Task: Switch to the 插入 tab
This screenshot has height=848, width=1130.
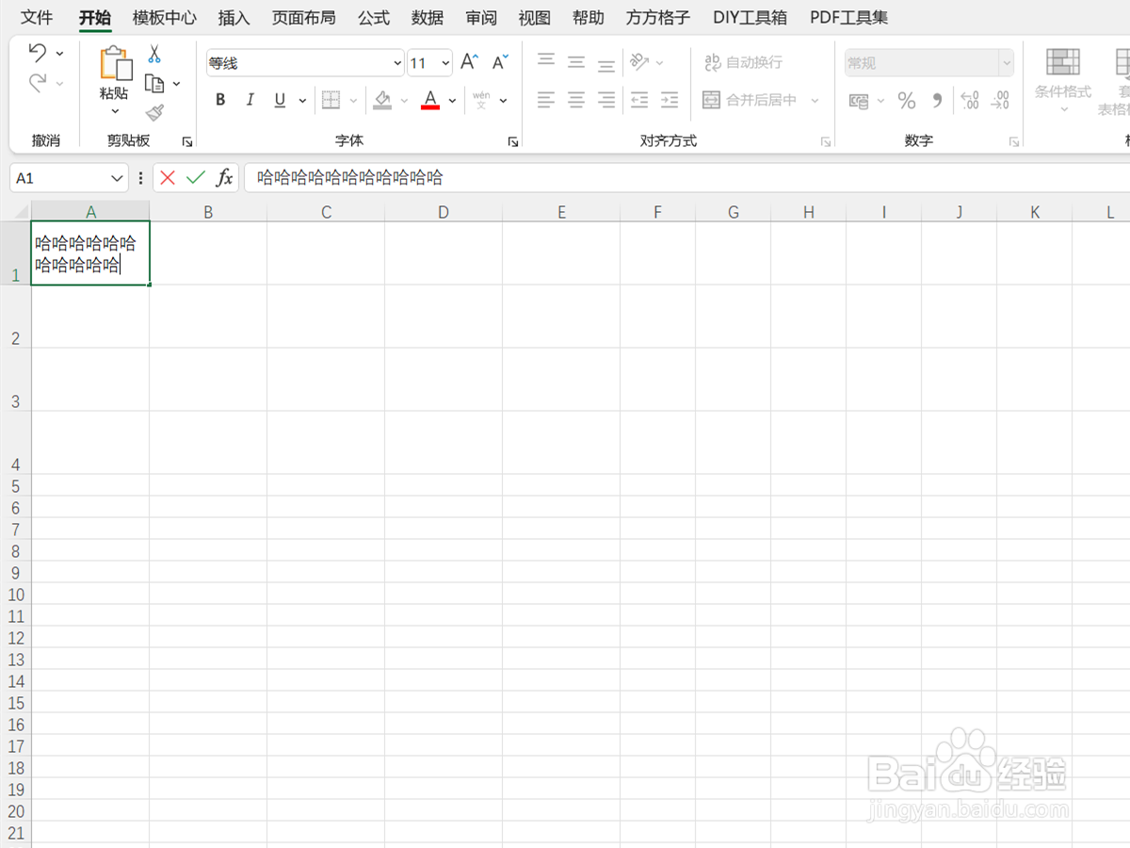Action: [234, 17]
